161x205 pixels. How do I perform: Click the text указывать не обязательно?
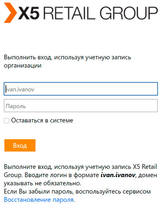pyautogui.click(x=43, y=183)
